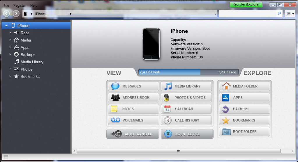Image resolution: width=298 pixels, height=162 pixels.
Task: Click the back navigation arrow
Action: point(6,14)
